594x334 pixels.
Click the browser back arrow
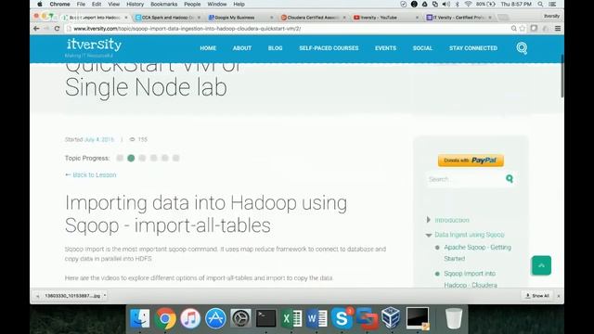click(x=36, y=29)
